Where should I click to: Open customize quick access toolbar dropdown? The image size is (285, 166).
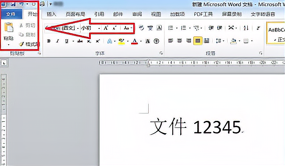point(51,4)
